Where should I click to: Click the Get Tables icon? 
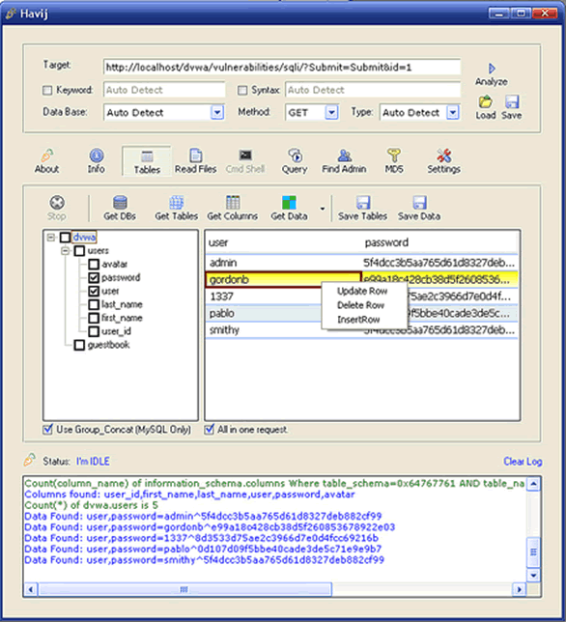(177, 202)
